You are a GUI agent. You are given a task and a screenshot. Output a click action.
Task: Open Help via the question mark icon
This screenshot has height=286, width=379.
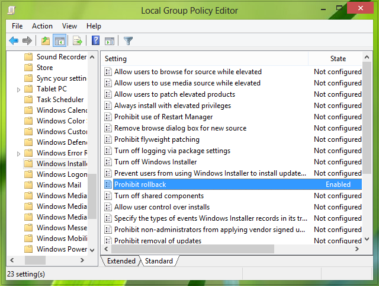click(95, 41)
